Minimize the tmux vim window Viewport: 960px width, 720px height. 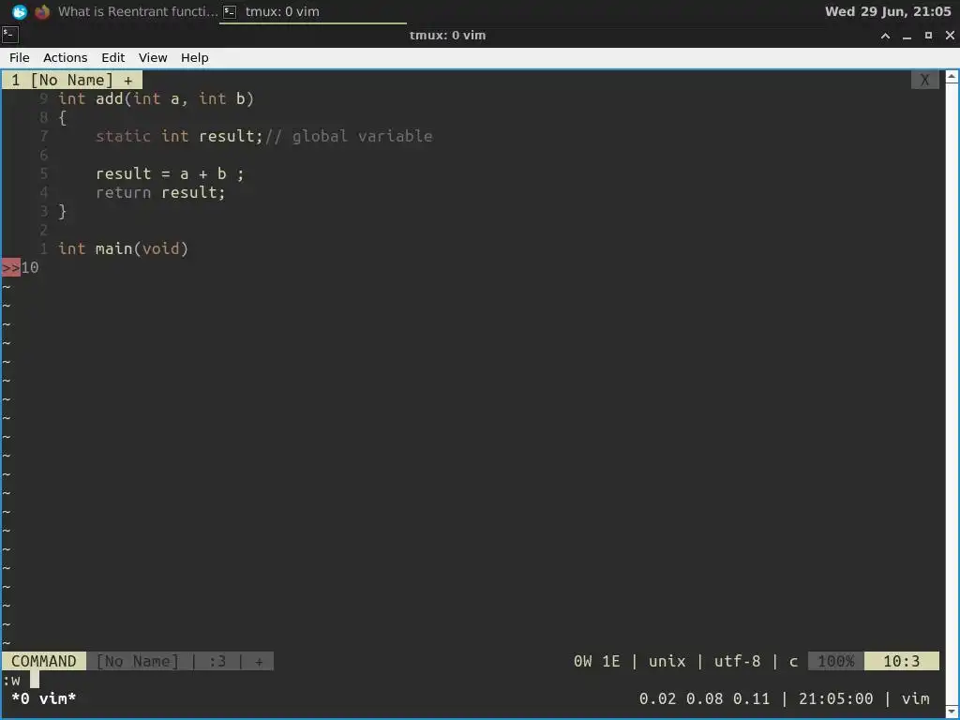point(907,36)
